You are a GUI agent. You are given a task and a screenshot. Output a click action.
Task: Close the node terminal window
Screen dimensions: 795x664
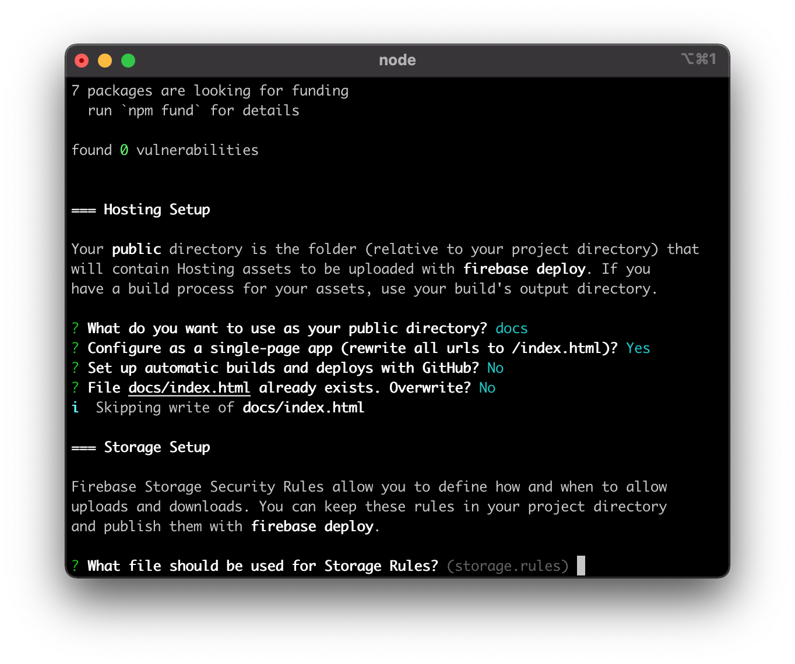pyautogui.click(x=82, y=61)
